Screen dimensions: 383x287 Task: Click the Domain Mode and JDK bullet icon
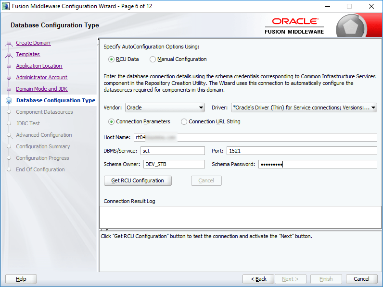coord(9,89)
